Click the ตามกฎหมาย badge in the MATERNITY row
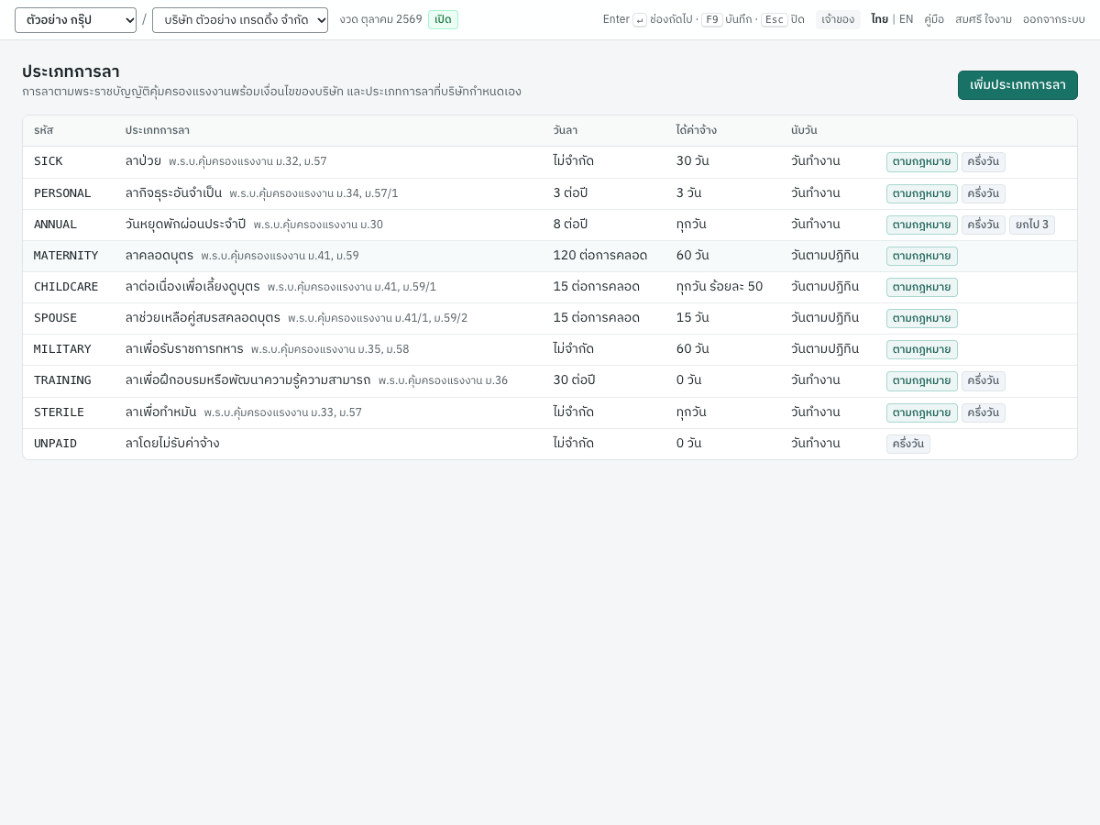 922,257
